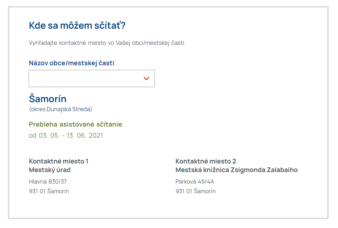
Task: Select the large blue Šamorín town heading
Action: point(48,99)
